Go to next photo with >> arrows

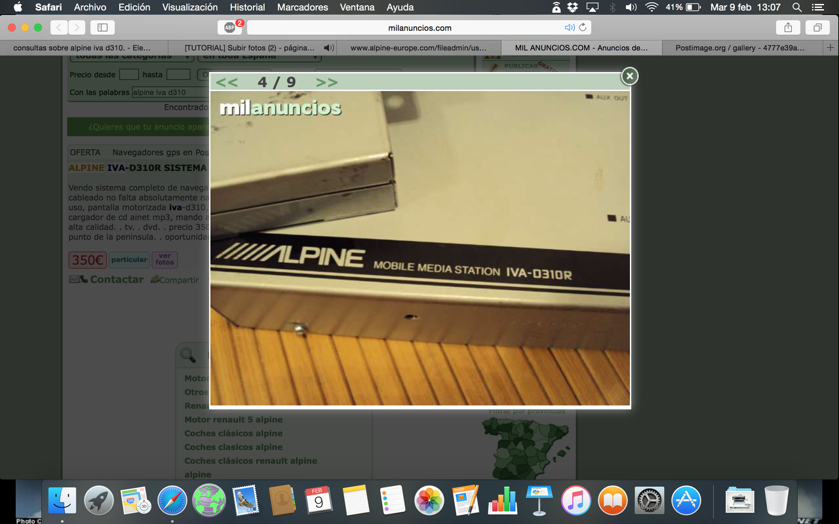326,83
